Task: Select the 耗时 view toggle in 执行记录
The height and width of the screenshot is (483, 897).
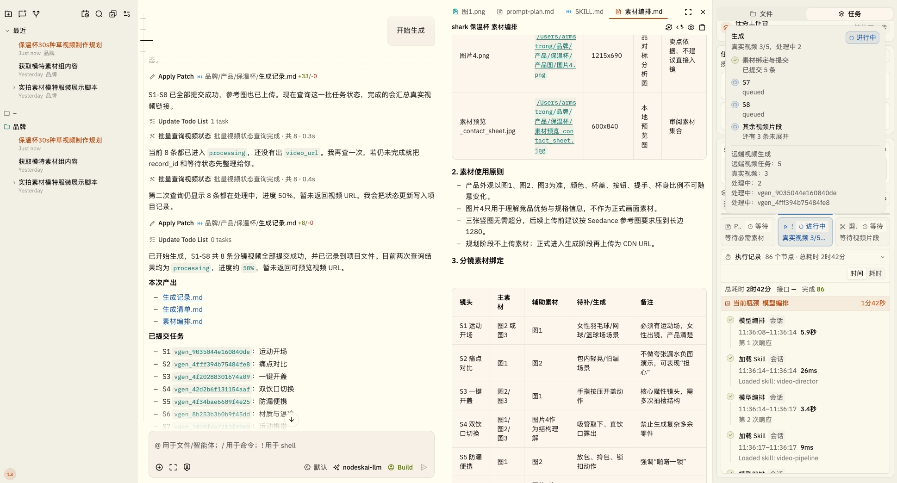Action: tap(875, 273)
